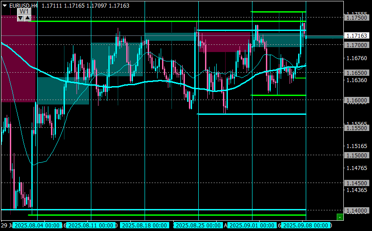Select the 2025.08.25 00:00 date marker
This screenshot has height=231, width=372.
(x=198, y=225)
